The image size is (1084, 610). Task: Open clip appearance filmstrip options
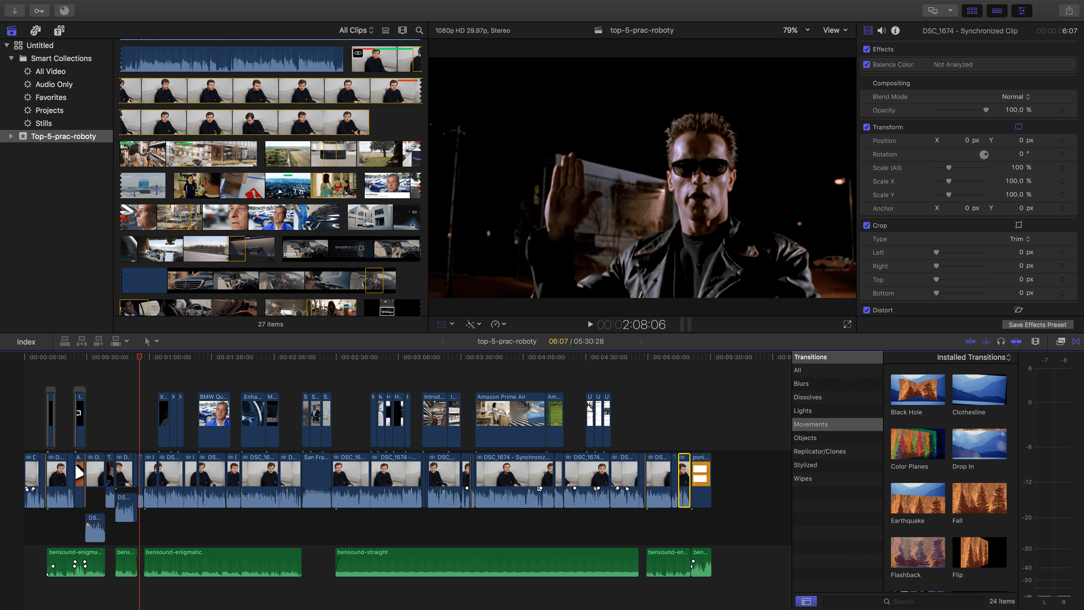[x=402, y=30]
